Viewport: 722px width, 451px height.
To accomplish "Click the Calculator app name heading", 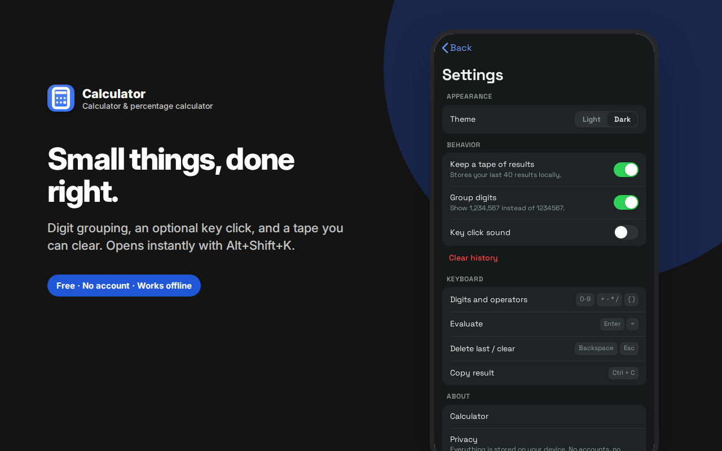I will (x=114, y=94).
